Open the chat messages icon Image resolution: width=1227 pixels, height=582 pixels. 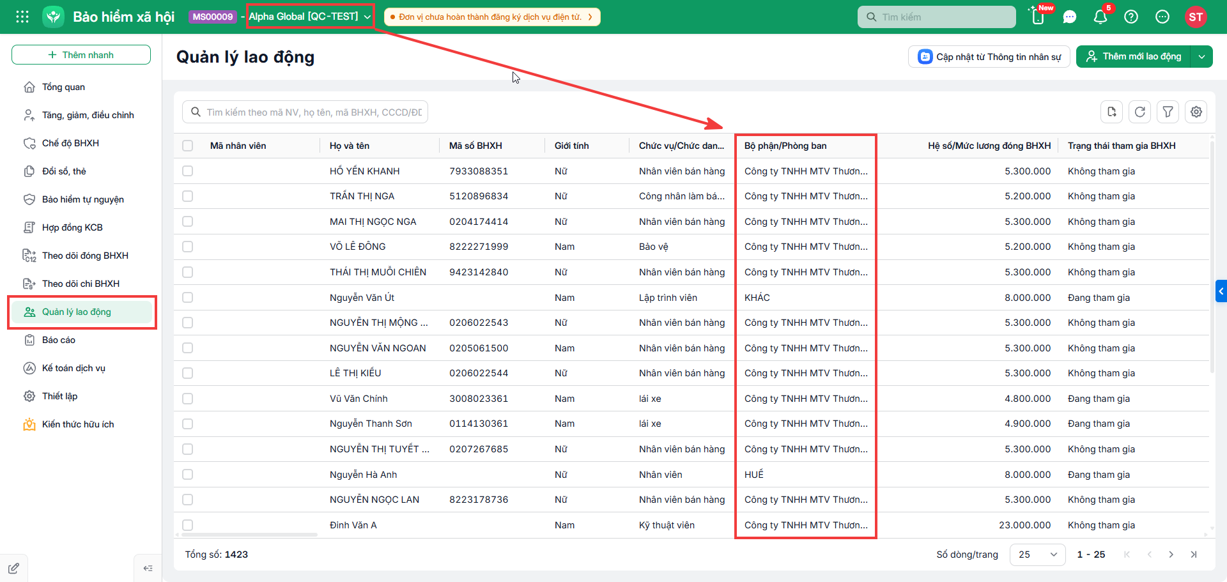pyautogui.click(x=1070, y=17)
